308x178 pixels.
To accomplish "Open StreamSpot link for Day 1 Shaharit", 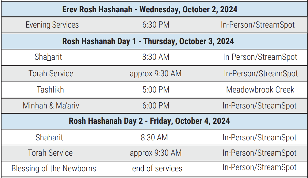I will (260, 57).
